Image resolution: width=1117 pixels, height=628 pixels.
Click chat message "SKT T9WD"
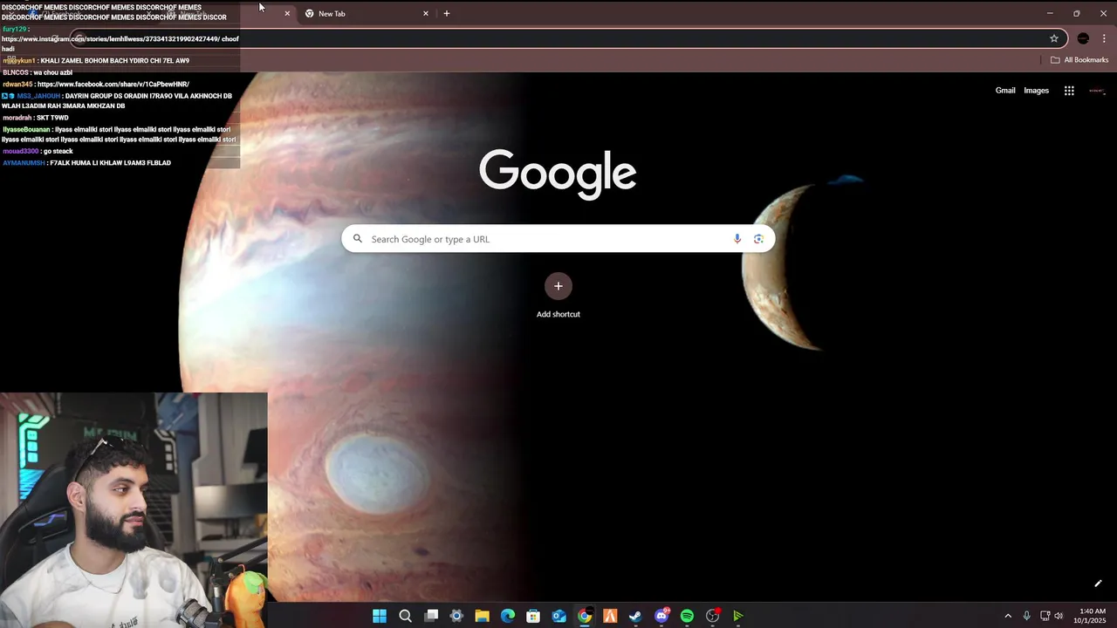click(52, 118)
